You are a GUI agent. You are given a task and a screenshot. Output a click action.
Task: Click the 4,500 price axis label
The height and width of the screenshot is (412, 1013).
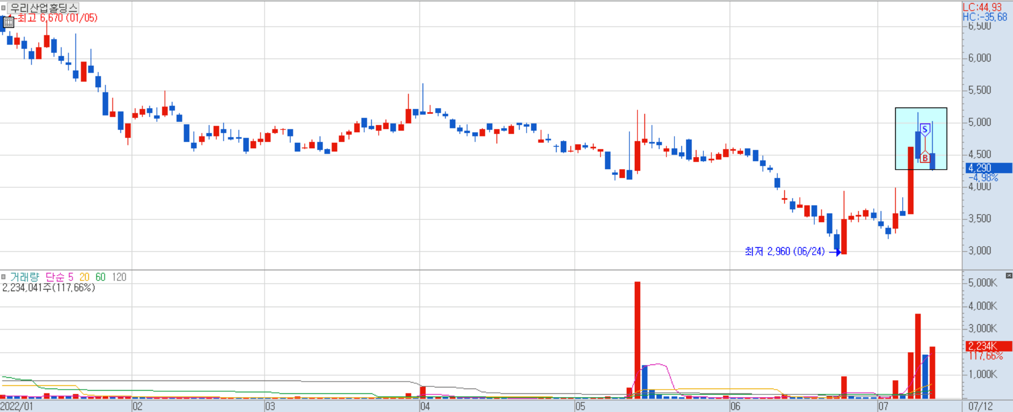(x=980, y=154)
